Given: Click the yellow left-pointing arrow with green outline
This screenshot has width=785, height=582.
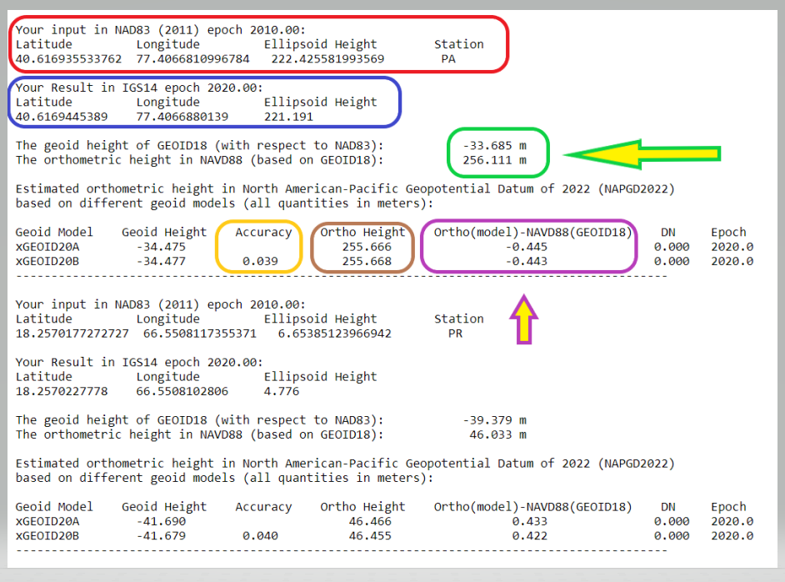Looking at the screenshot, I should click(x=642, y=153).
